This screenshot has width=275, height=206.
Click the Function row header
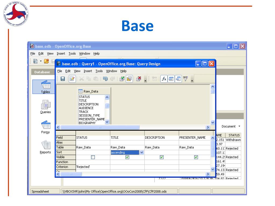[66, 162]
